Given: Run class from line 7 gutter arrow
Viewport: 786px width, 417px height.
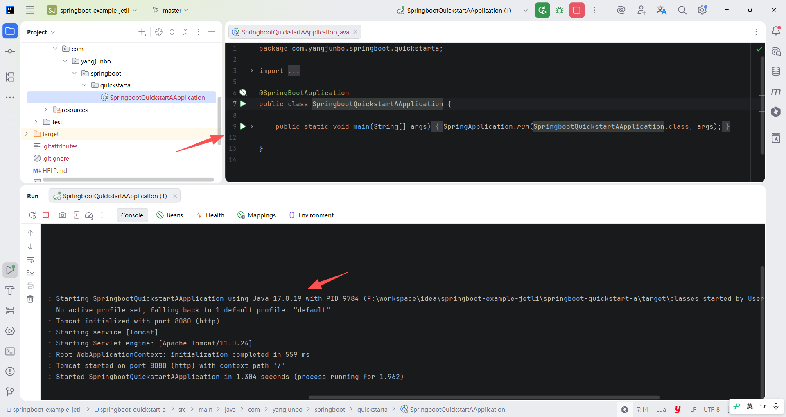Looking at the screenshot, I should pos(243,104).
